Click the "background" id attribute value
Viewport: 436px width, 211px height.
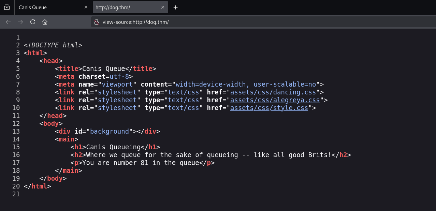tap(109, 131)
